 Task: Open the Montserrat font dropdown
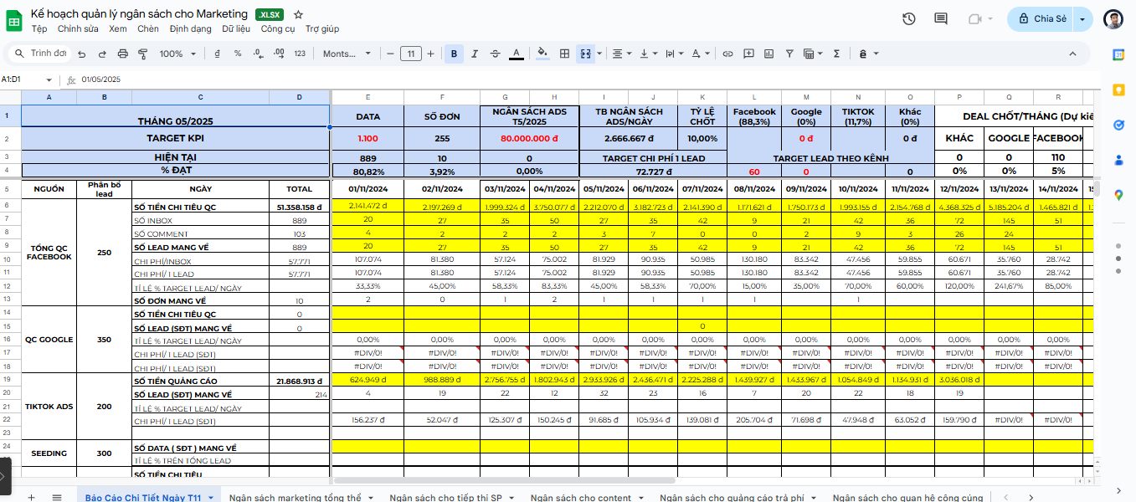(x=347, y=54)
